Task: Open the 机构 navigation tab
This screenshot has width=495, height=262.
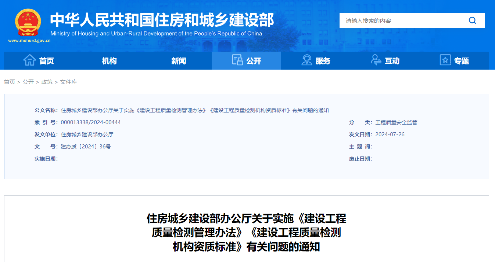Action: 108,60
